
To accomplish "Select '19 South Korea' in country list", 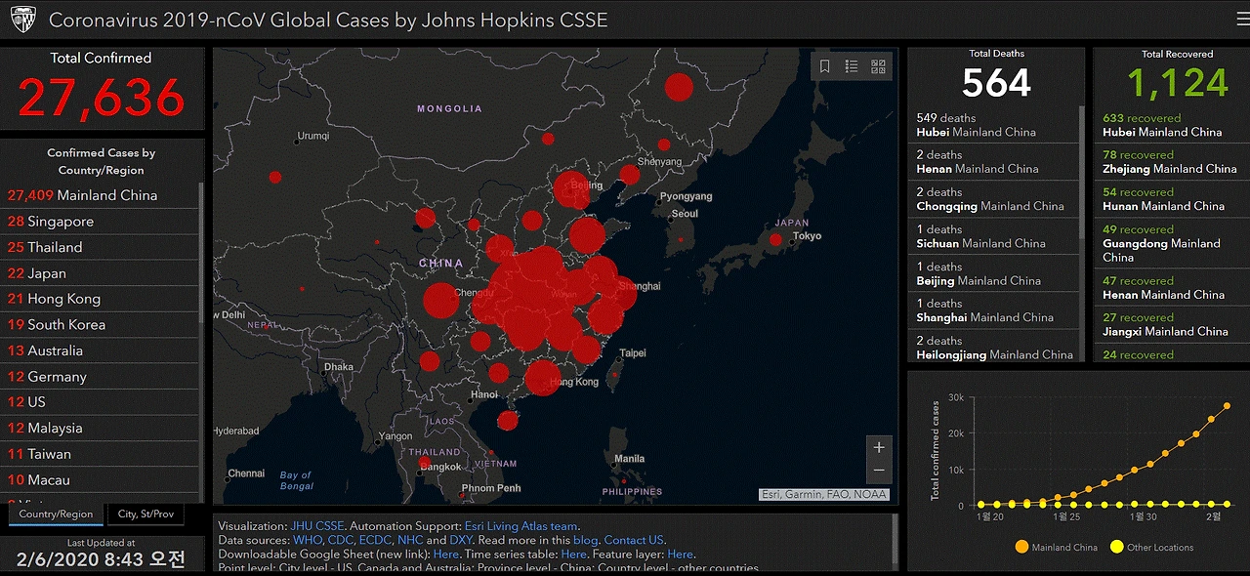I will (101, 324).
